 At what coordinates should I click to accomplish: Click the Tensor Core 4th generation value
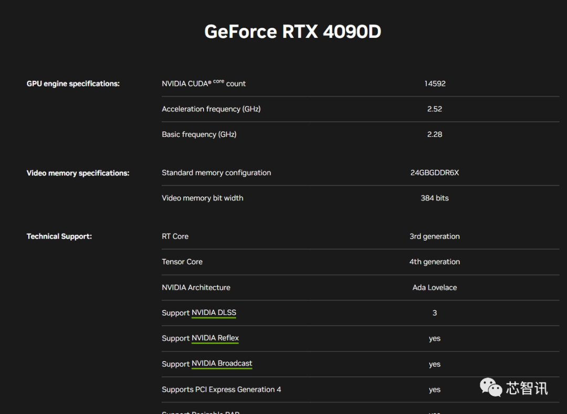tap(435, 262)
